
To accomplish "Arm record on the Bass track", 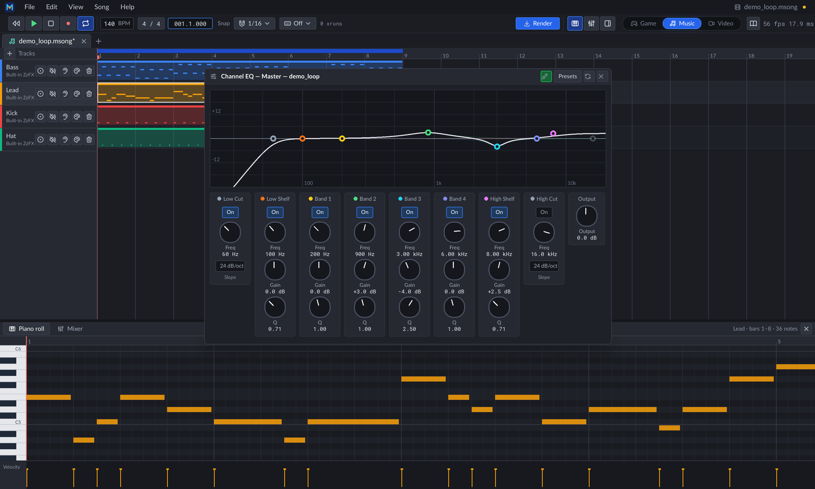I will pos(41,71).
